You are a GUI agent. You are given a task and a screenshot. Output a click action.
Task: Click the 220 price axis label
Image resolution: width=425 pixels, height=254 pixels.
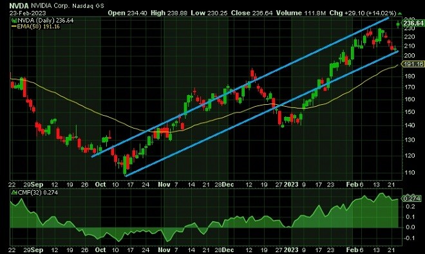click(x=410, y=37)
